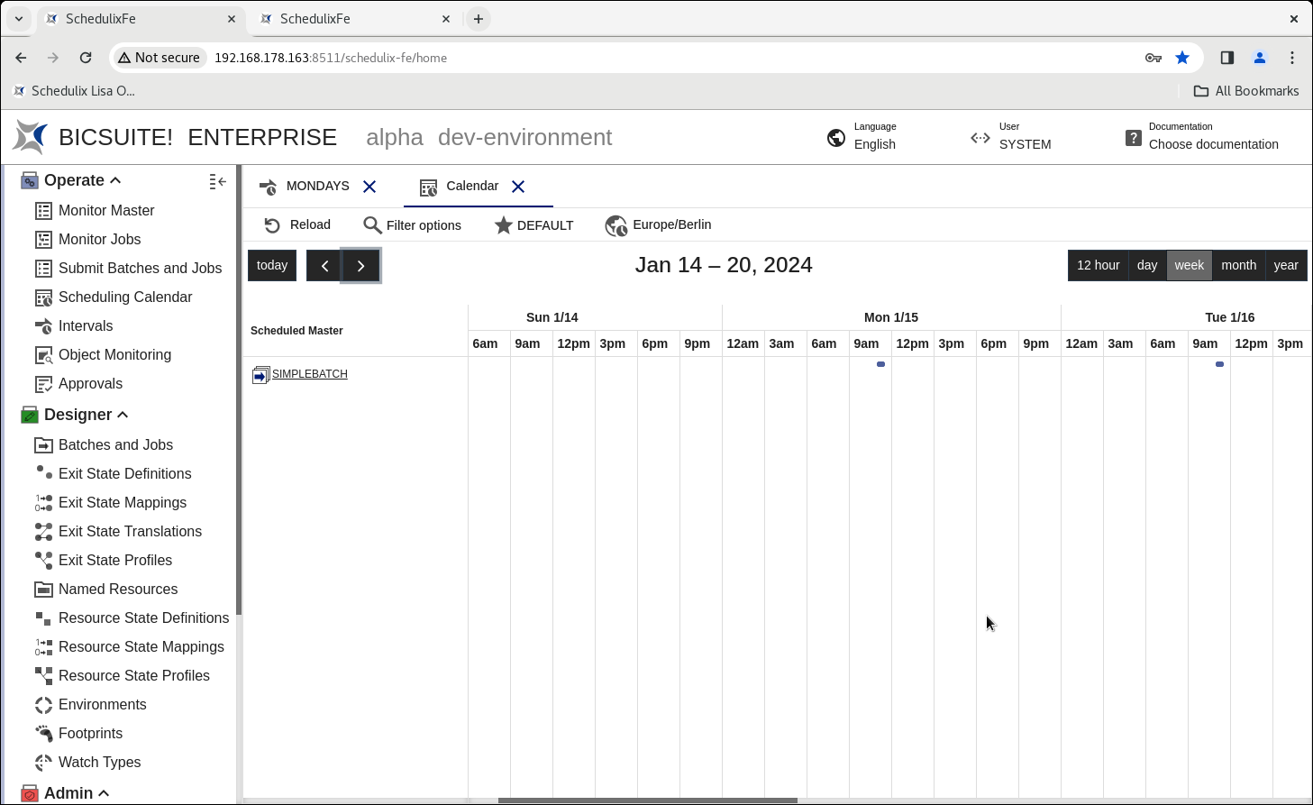Enable the 12 hour view mode
Image resolution: width=1313 pixels, height=805 pixels.
pyautogui.click(x=1098, y=265)
